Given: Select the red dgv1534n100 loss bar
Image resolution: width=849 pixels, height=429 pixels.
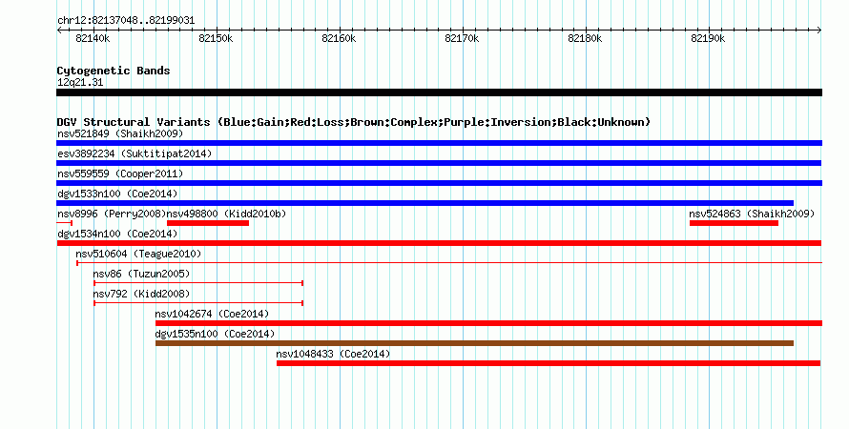Looking at the screenshot, I should pyautogui.click(x=439, y=243).
